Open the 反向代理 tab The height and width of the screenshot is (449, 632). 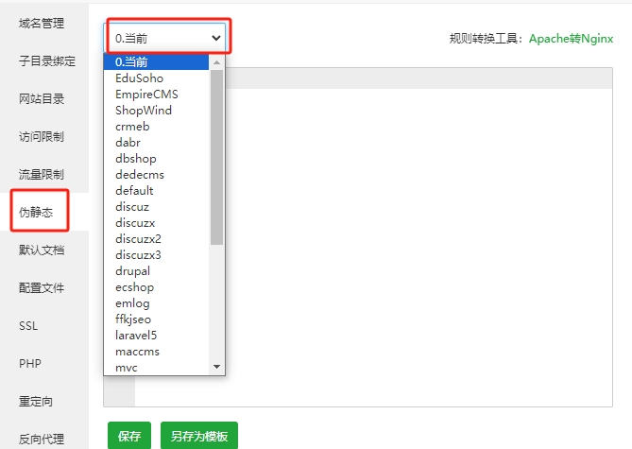pos(42,439)
